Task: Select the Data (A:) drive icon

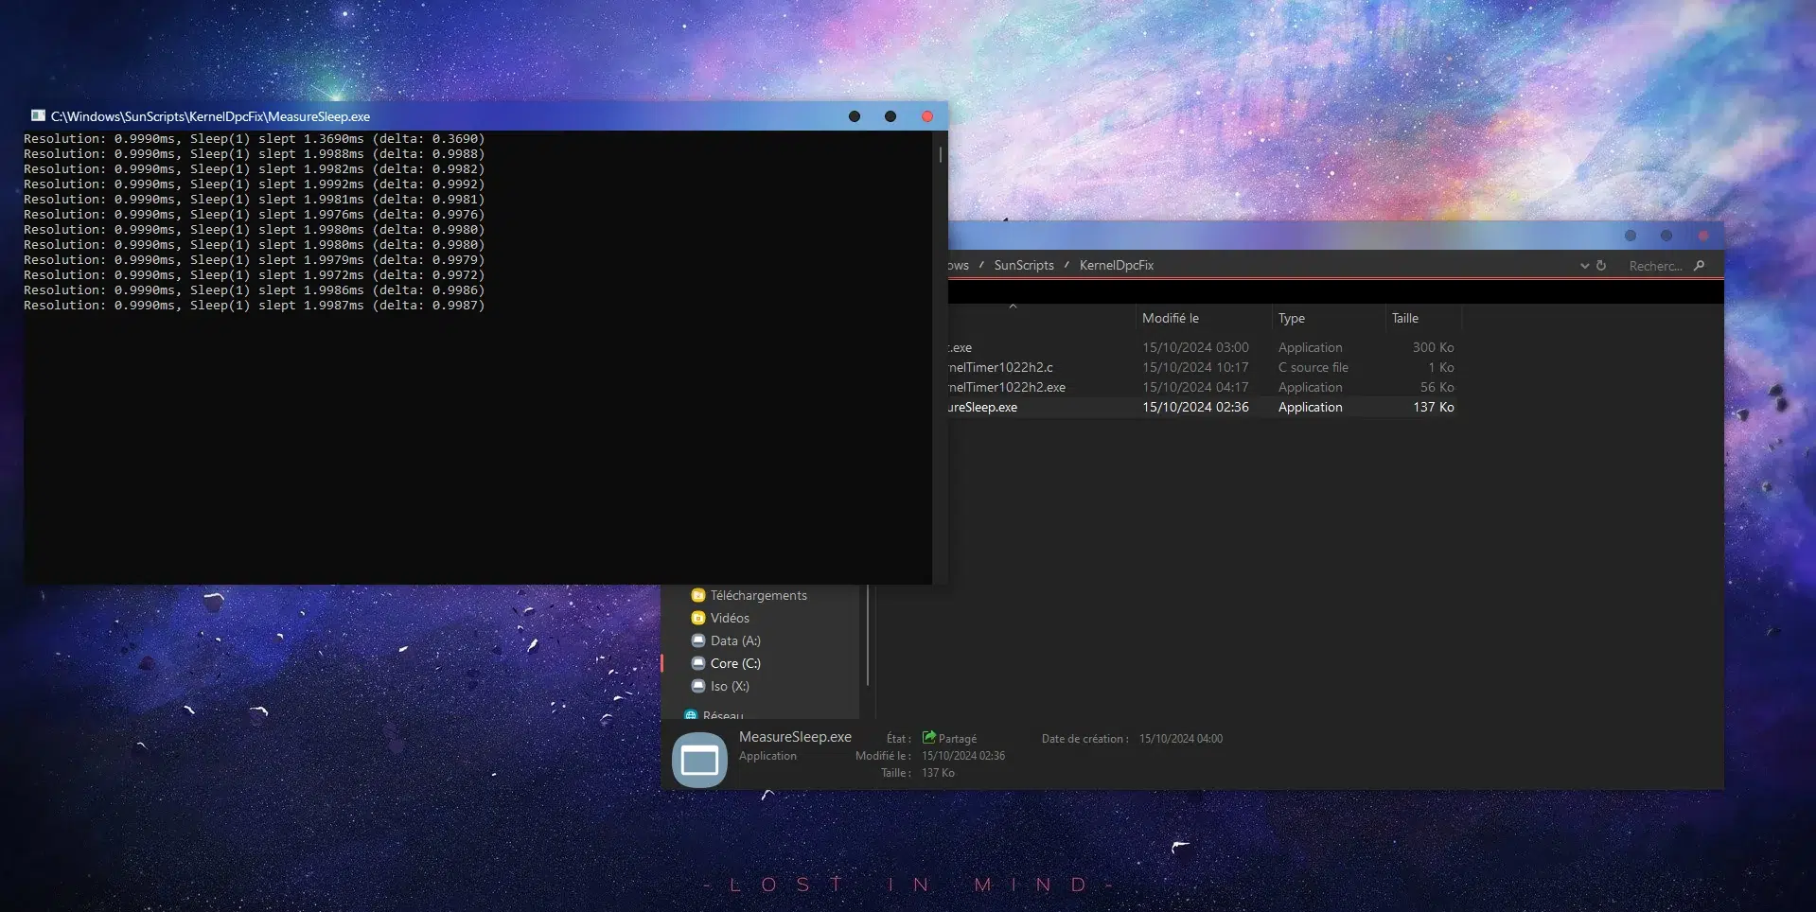Action: click(698, 640)
